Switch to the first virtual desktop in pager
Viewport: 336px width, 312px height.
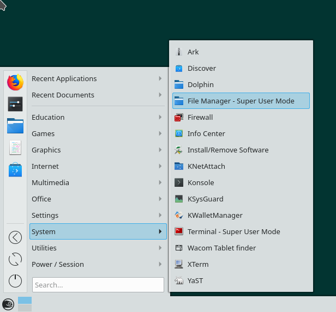[25, 300]
